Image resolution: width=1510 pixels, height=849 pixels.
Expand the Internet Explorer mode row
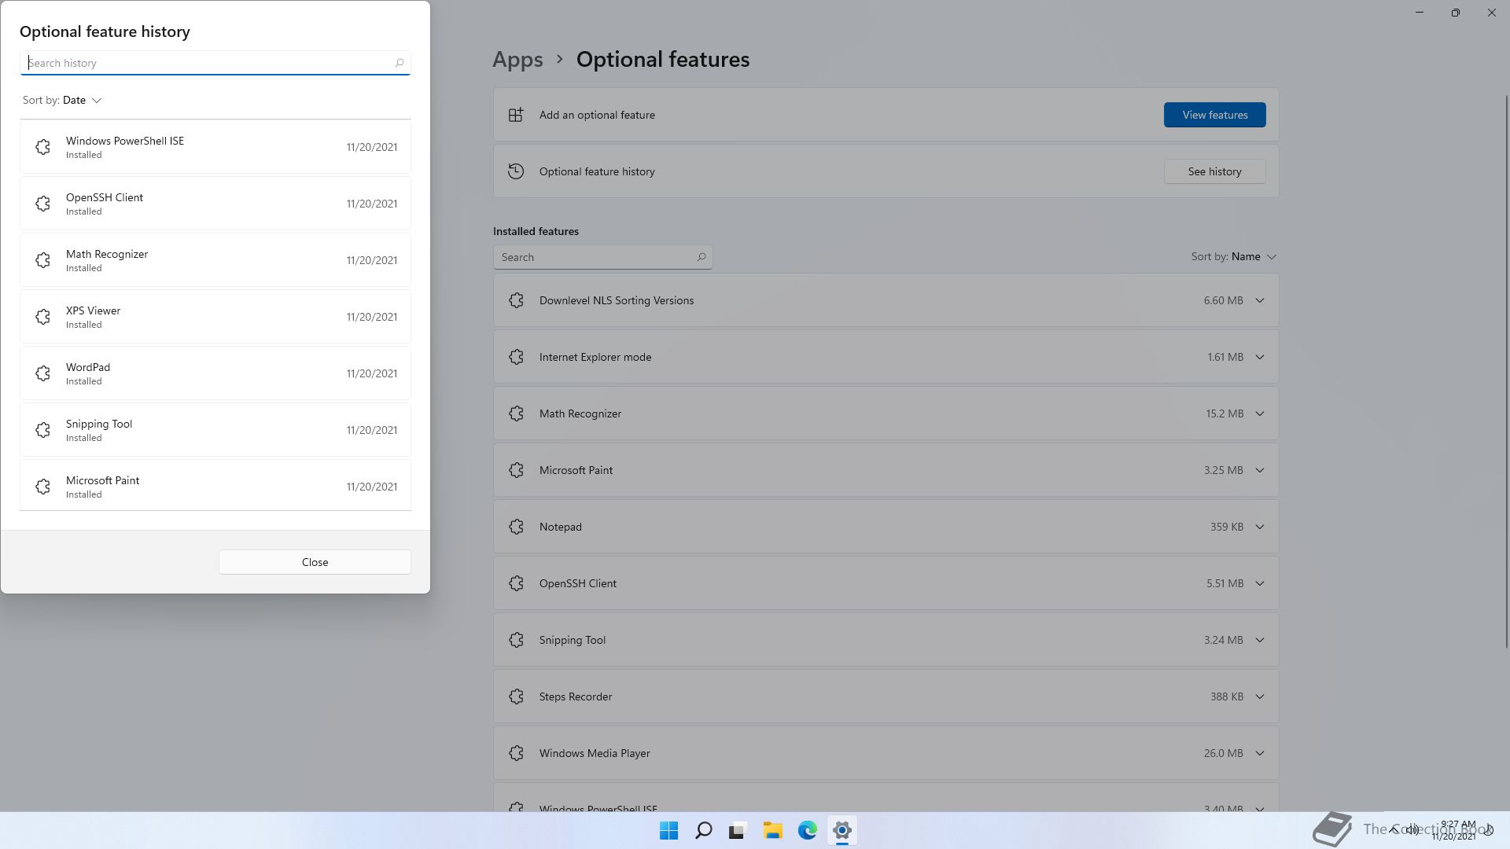click(1260, 357)
